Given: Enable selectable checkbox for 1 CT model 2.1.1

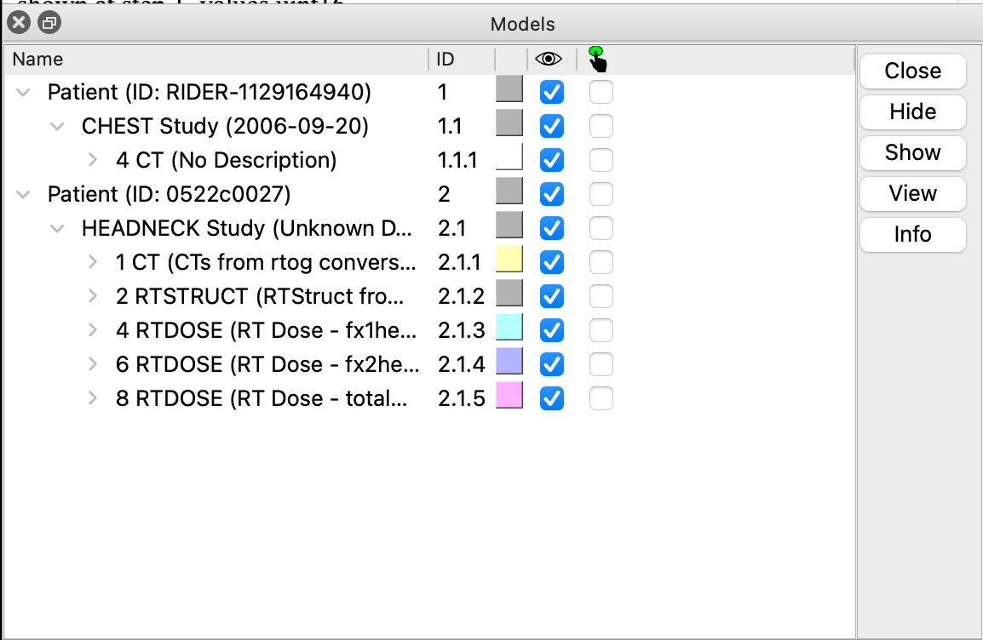Looking at the screenshot, I should tap(601, 262).
